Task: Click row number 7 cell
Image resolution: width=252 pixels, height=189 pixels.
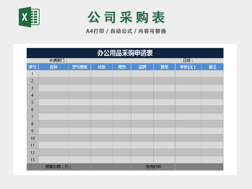Action: (32, 117)
